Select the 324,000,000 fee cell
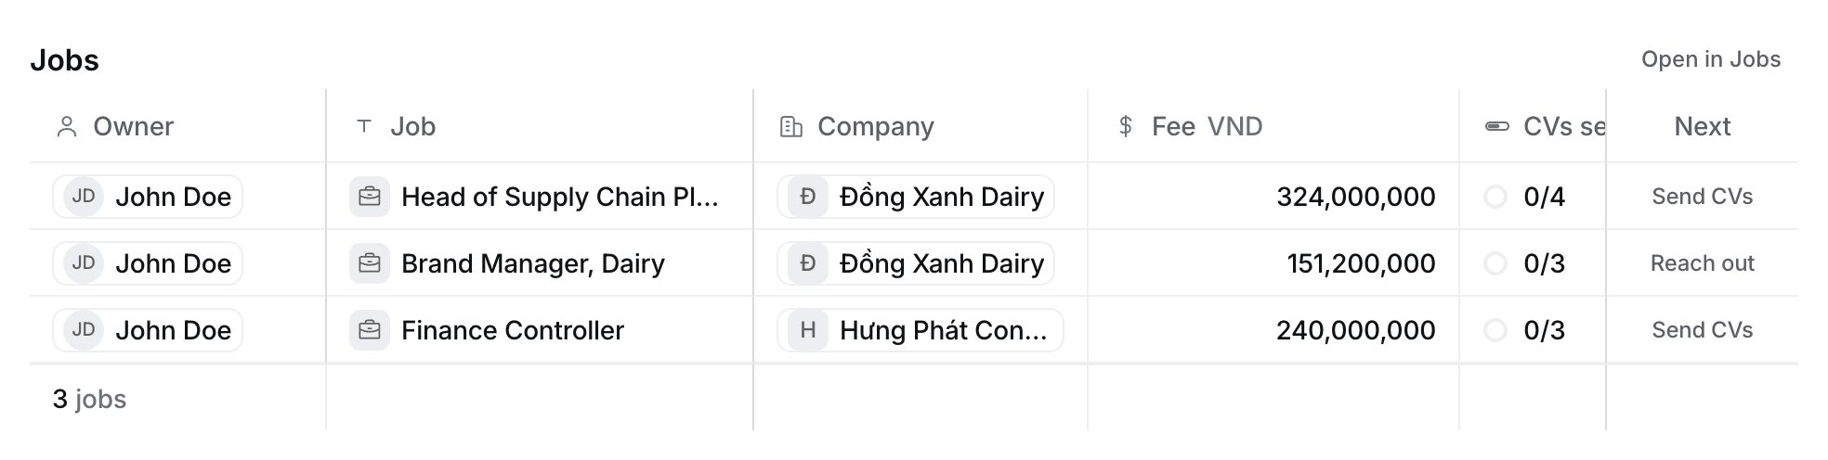The height and width of the screenshot is (460, 1828). pyautogui.click(x=1273, y=197)
